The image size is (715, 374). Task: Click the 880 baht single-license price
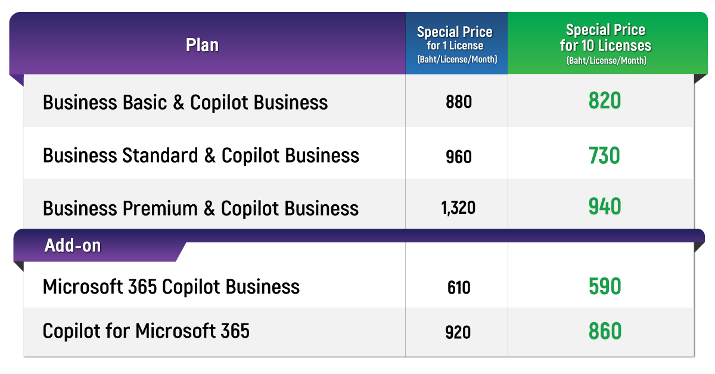click(x=458, y=102)
